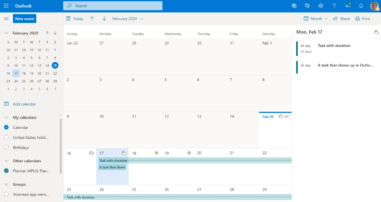This screenshot has width=381, height=202.
Task: Click the Share toolbar button
Action: tap(341, 19)
